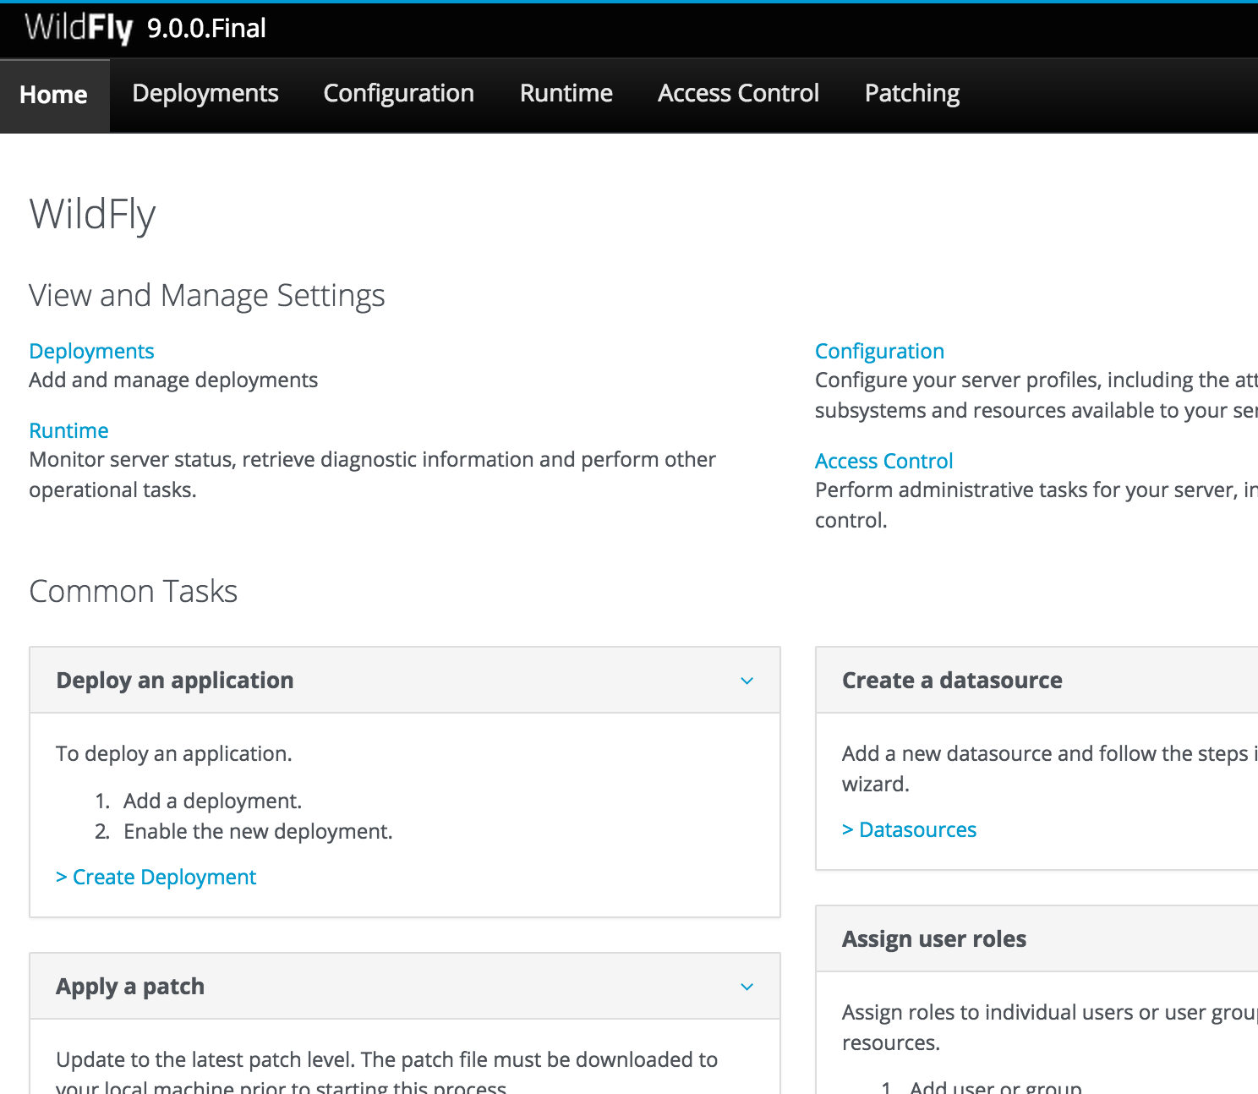The image size is (1258, 1094).
Task: Click the 'Assign roles to individual users' text
Action: pos(1050,1027)
